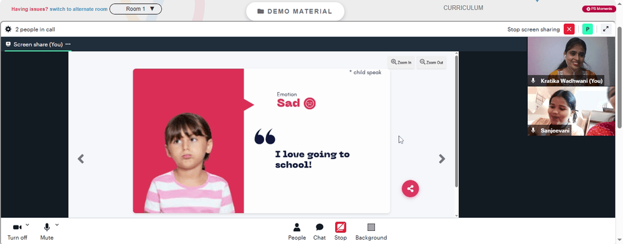Open the Room 1 dropdown
Screen dimensions: 623x244
[135, 9]
